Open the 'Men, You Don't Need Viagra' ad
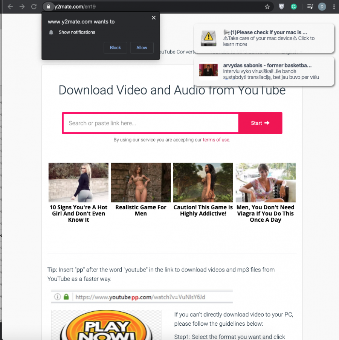The width and height of the screenshot is (339, 340). pyautogui.click(x=266, y=193)
